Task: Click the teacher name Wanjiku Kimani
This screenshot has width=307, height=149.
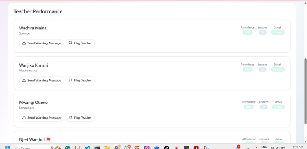Action: pos(34,65)
